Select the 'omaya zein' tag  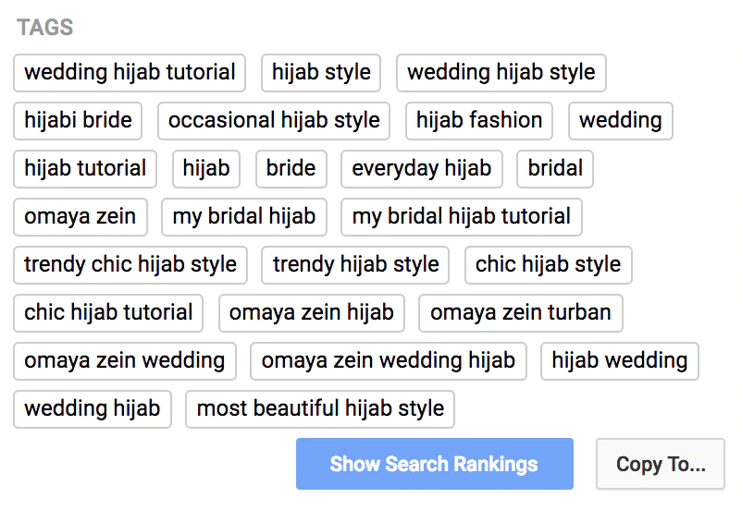[80, 217]
